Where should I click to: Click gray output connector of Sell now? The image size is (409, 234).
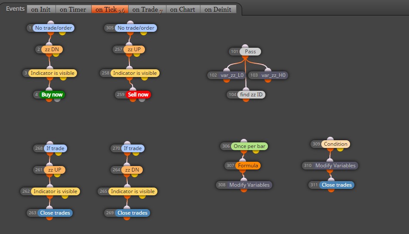[x=141, y=99]
